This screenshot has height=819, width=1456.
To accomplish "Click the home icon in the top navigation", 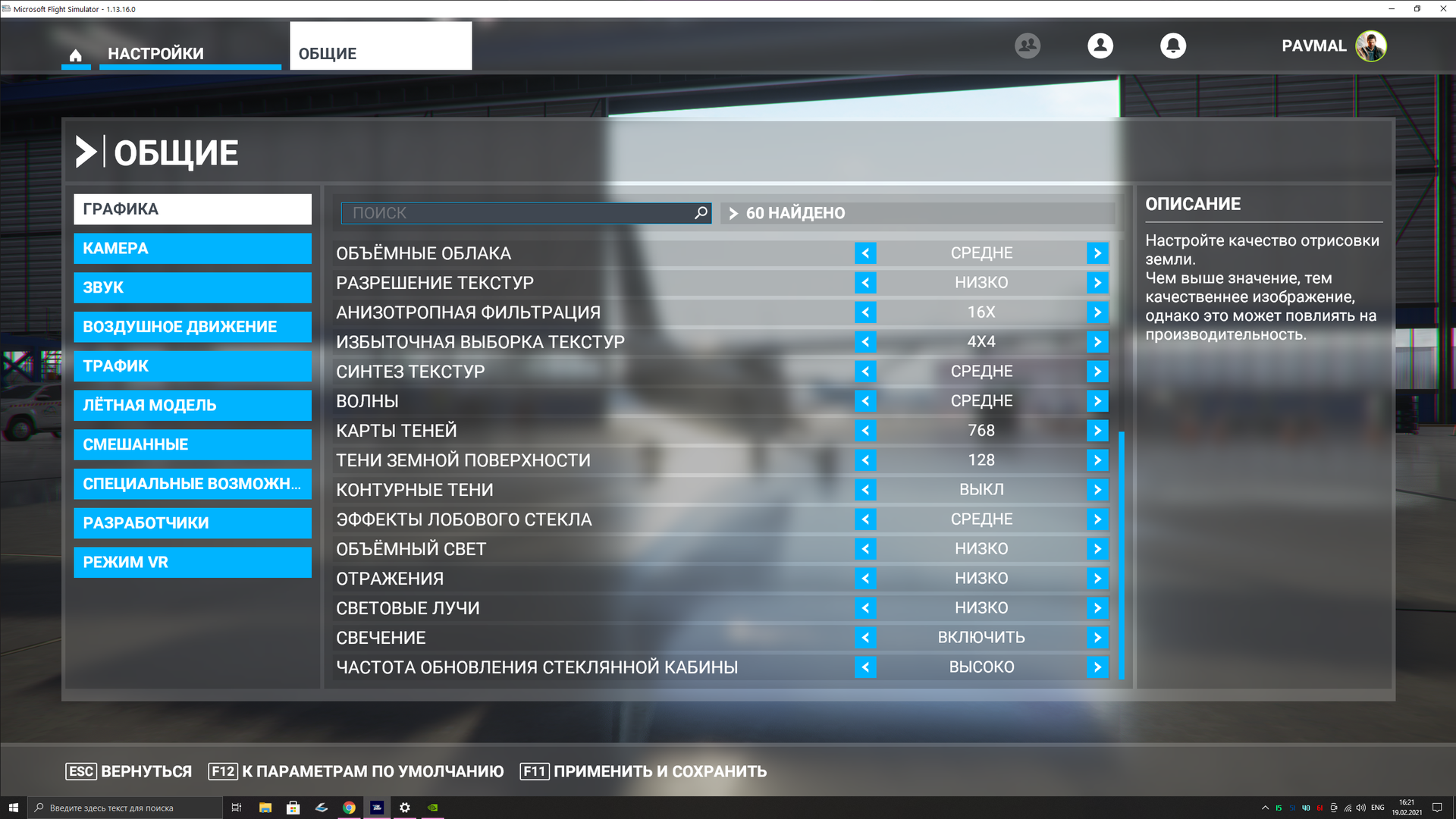I will coord(76,53).
